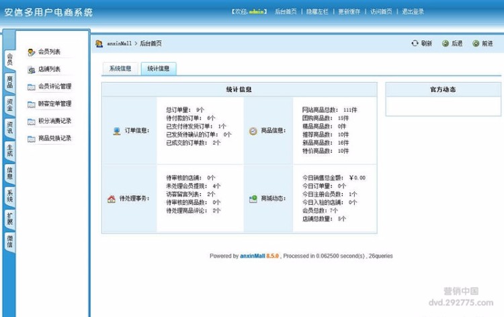The width and height of the screenshot is (504, 317).
Task: Click the 商品兑换记录 folder icon
Action: [x=31, y=139]
